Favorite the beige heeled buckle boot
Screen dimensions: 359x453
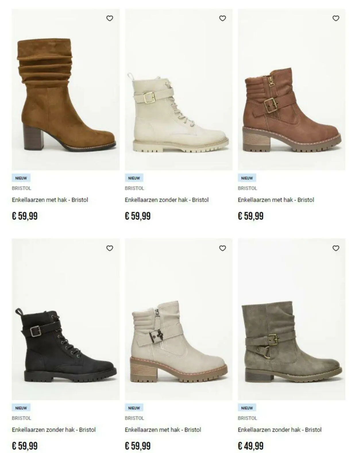223,248
